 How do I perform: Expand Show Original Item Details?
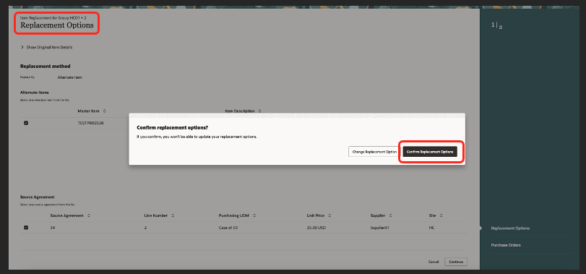click(46, 48)
